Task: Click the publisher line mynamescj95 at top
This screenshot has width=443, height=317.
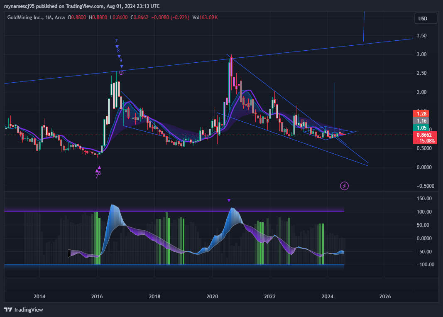Action: (x=82, y=6)
